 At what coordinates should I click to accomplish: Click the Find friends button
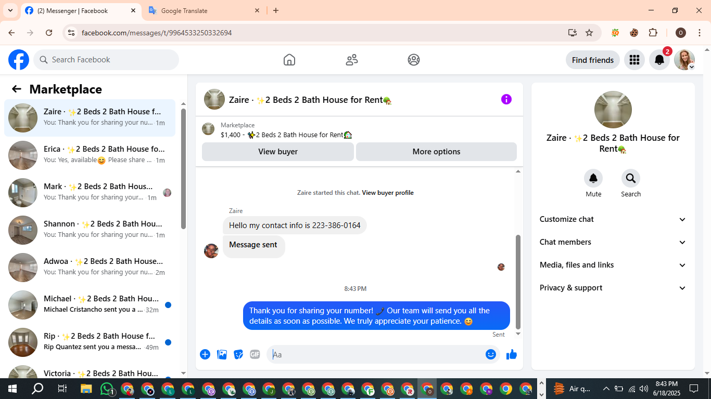tap(593, 60)
